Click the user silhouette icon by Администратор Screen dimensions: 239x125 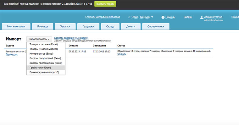coord(202,18)
